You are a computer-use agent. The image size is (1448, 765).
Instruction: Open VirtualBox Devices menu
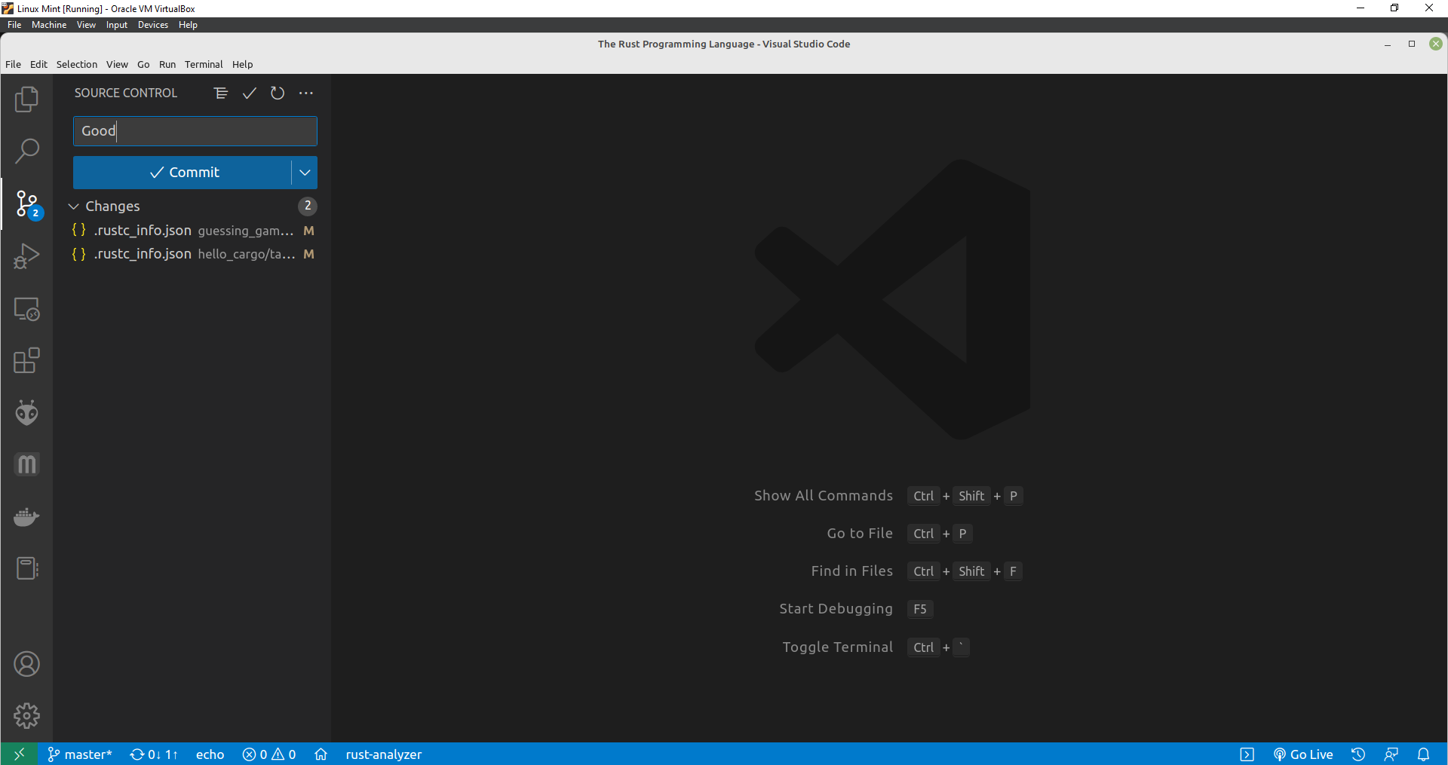click(x=153, y=25)
